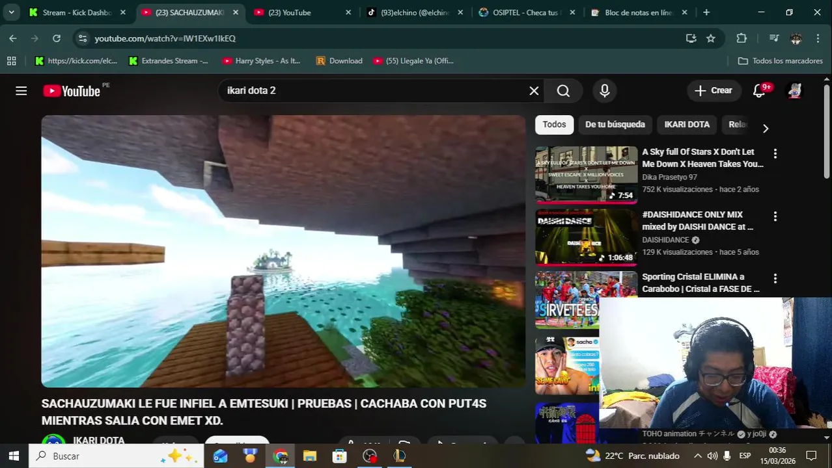View site information icon in address bar

pyautogui.click(x=82, y=38)
